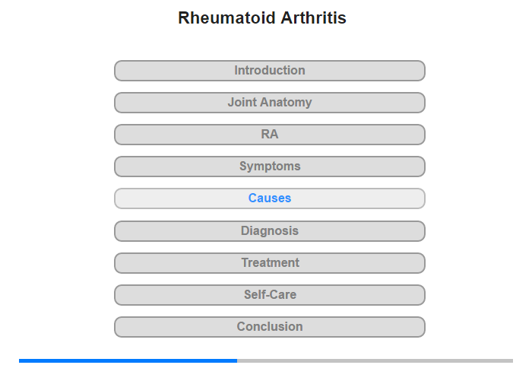Click the Joint Anatomy label text

[270, 102]
